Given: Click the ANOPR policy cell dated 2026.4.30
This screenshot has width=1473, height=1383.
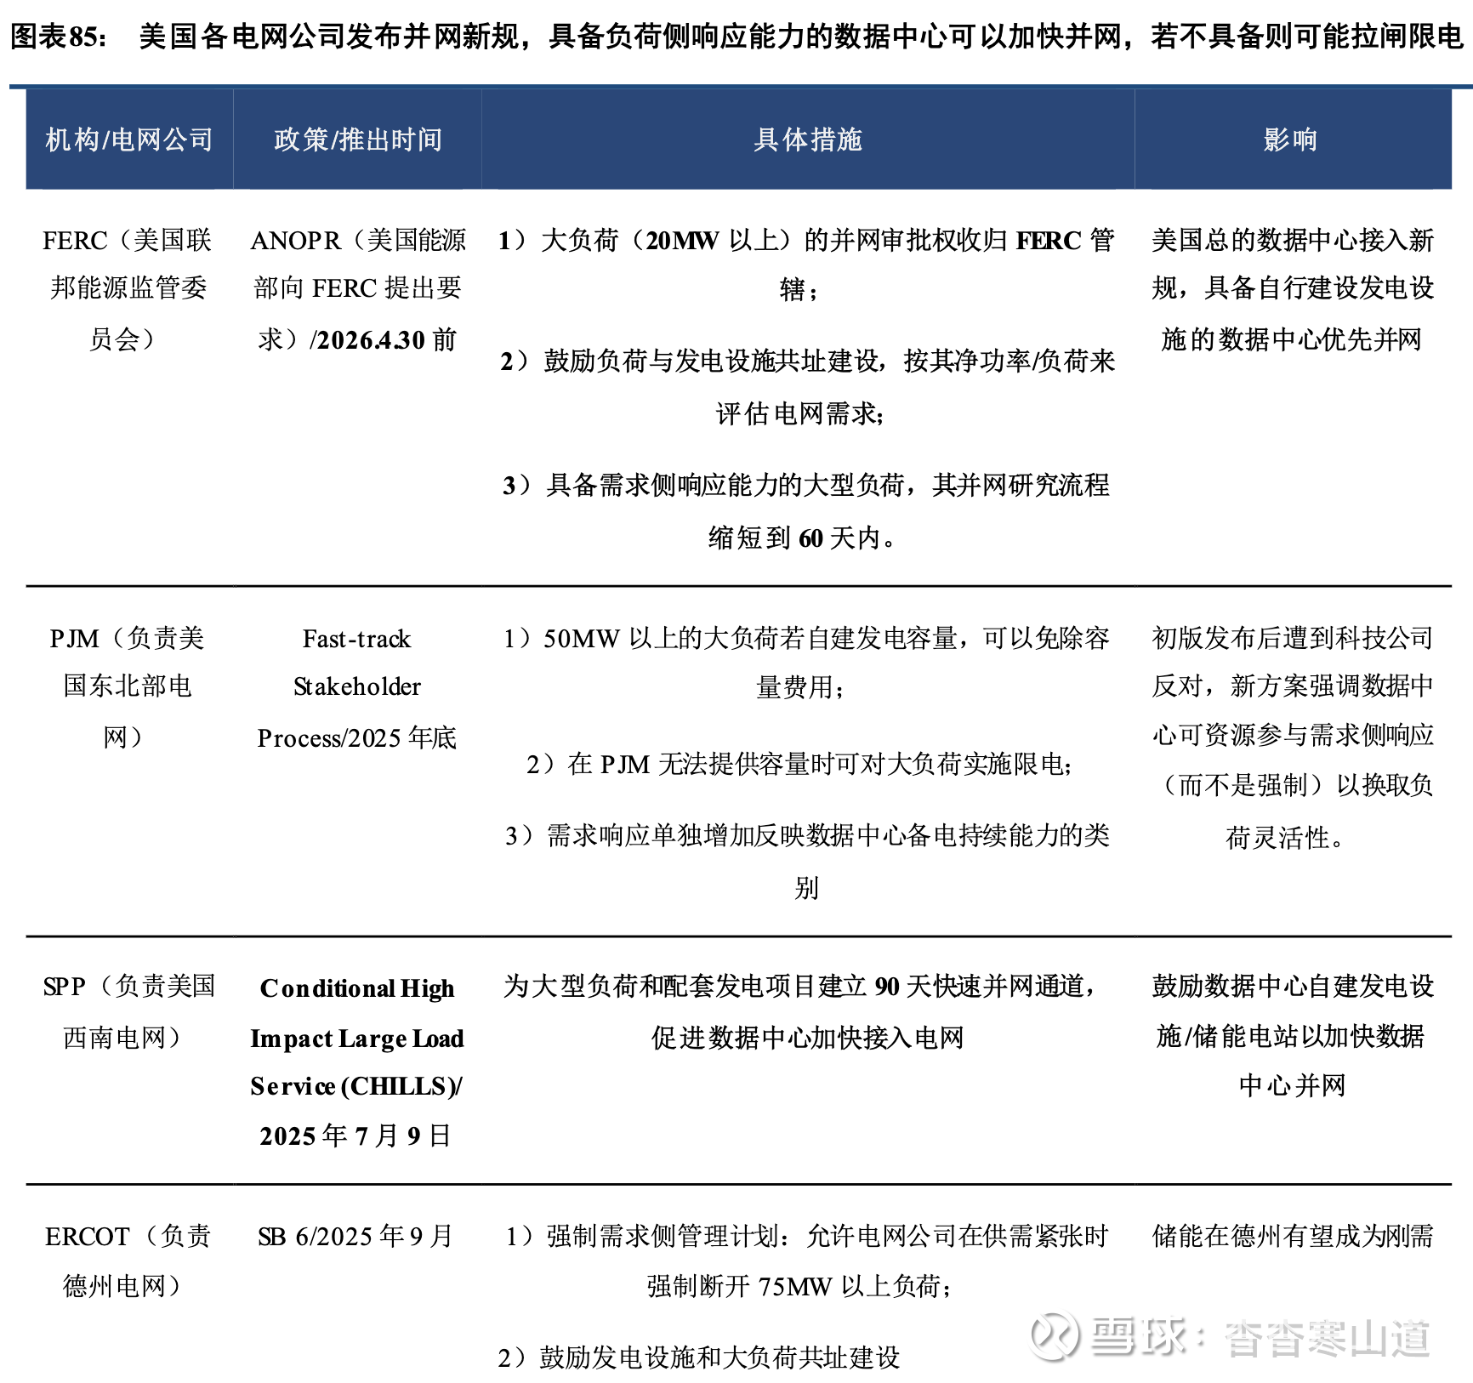Looking at the screenshot, I should 358,289.
